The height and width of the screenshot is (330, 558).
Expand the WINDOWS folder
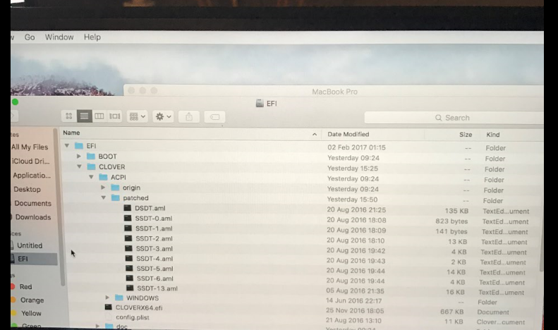pos(107,298)
